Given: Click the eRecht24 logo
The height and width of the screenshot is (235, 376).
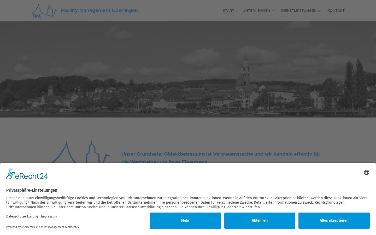Looking at the screenshot, I should pyautogui.click(x=27, y=174).
